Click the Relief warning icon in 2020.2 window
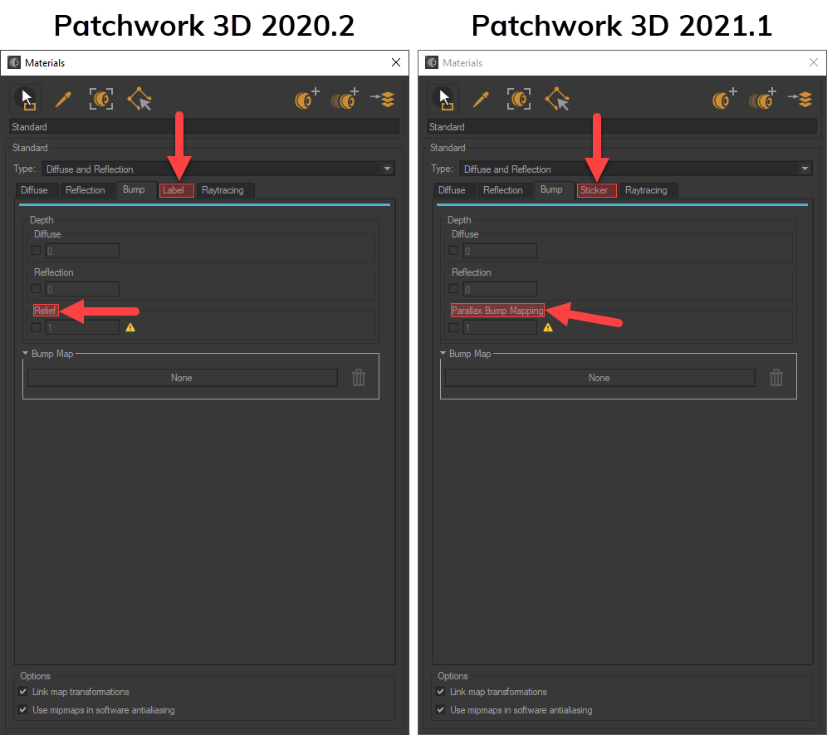The image size is (827, 735). 130,328
